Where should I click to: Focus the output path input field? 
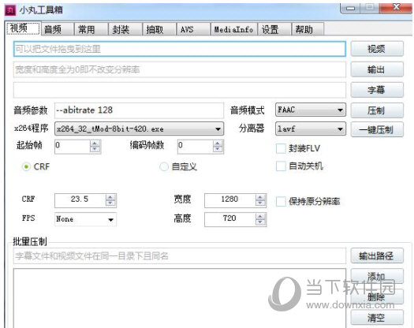[x=180, y=69]
